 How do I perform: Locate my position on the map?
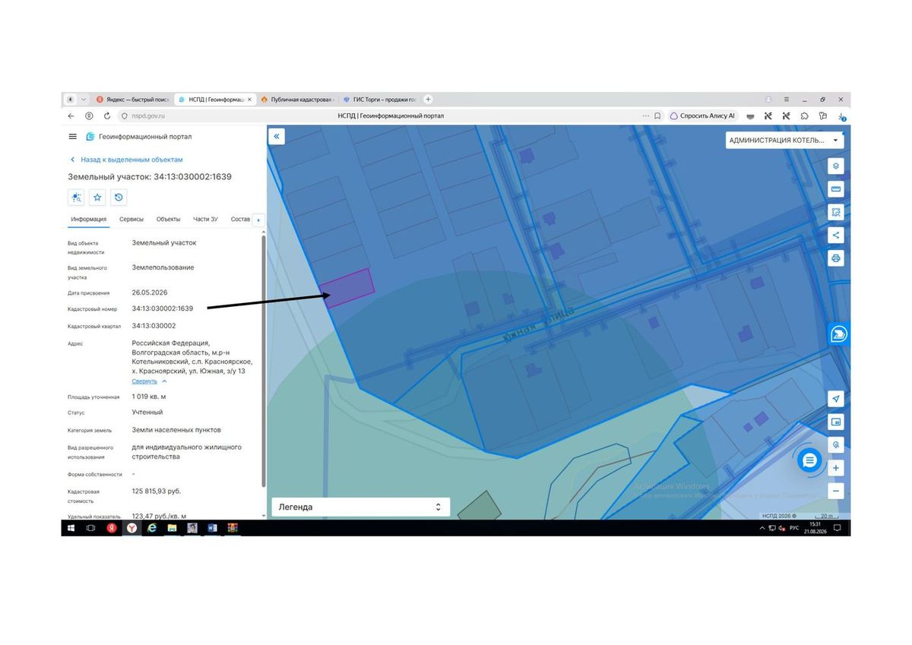836,399
